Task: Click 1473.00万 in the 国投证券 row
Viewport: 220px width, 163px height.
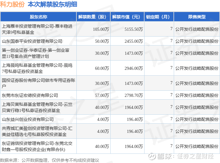Action: click(x=134, y=83)
